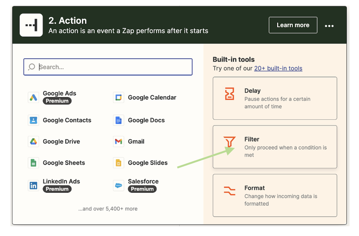
Task: Click the Google Slides label
Action: pyautogui.click(x=148, y=163)
